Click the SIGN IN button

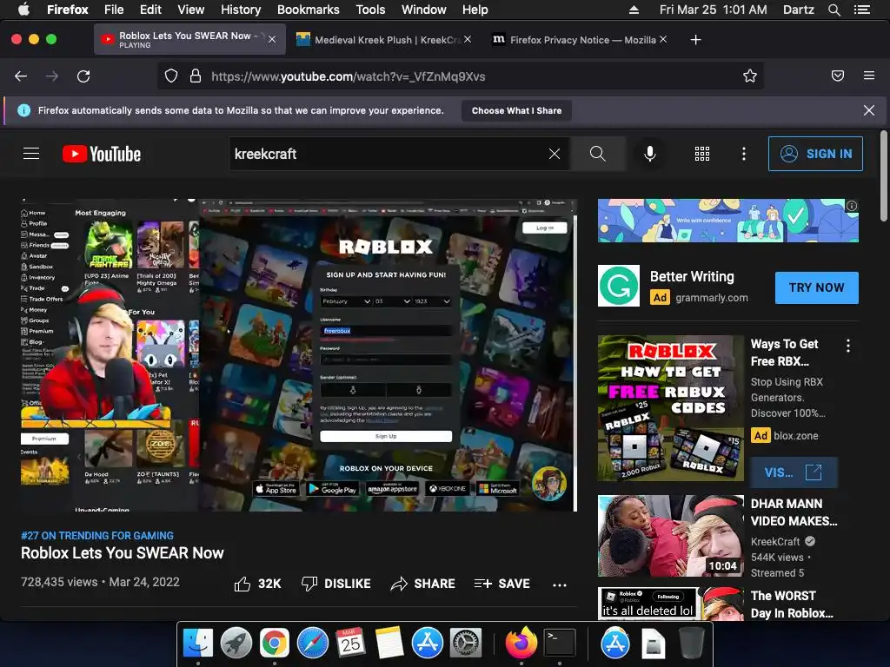tap(815, 154)
